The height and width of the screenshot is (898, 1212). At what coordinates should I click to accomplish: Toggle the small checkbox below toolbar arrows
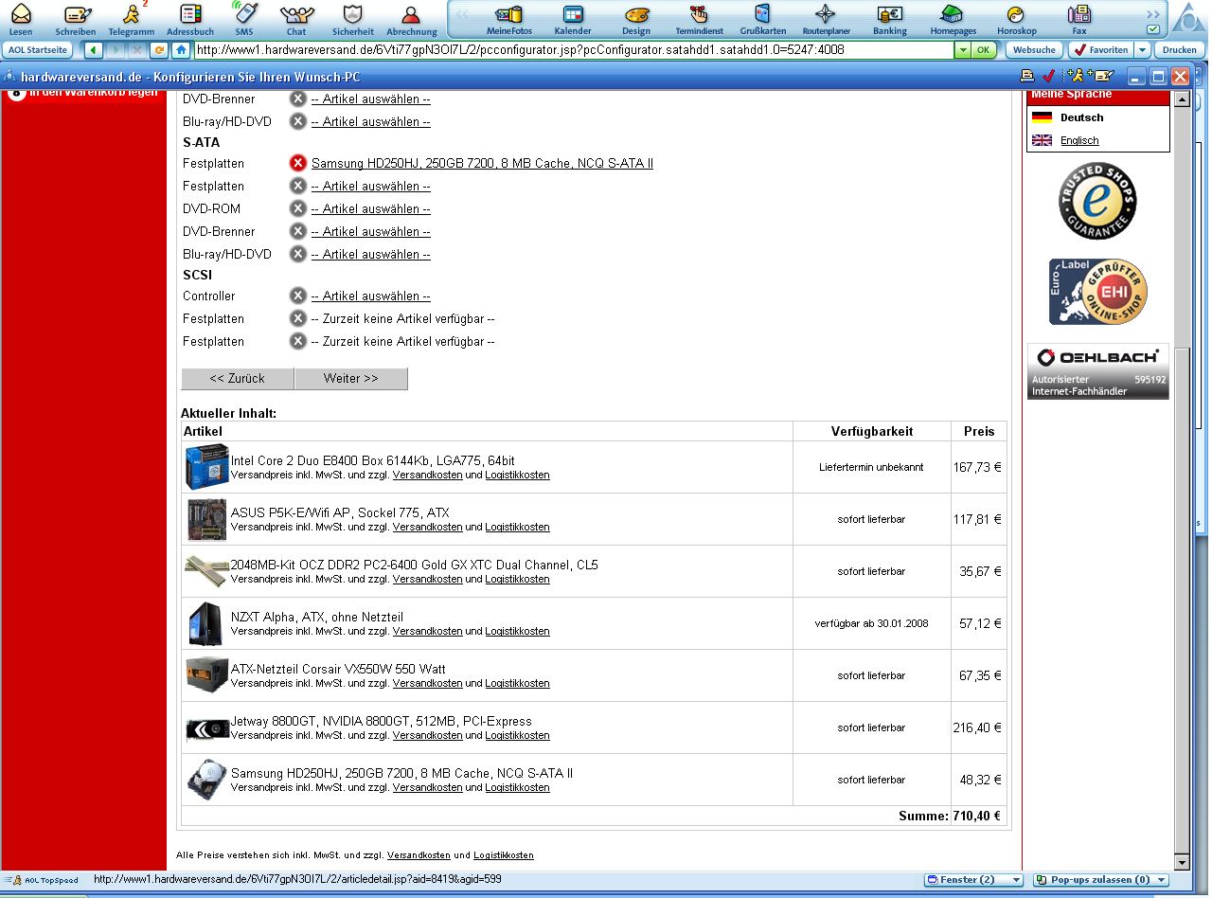[x=1152, y=29]
